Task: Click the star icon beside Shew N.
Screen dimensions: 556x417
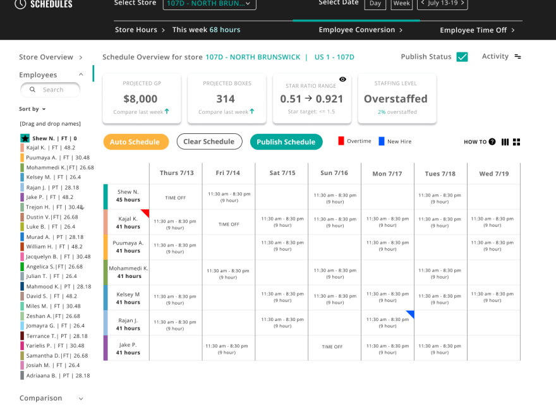Action: point(25,138)
